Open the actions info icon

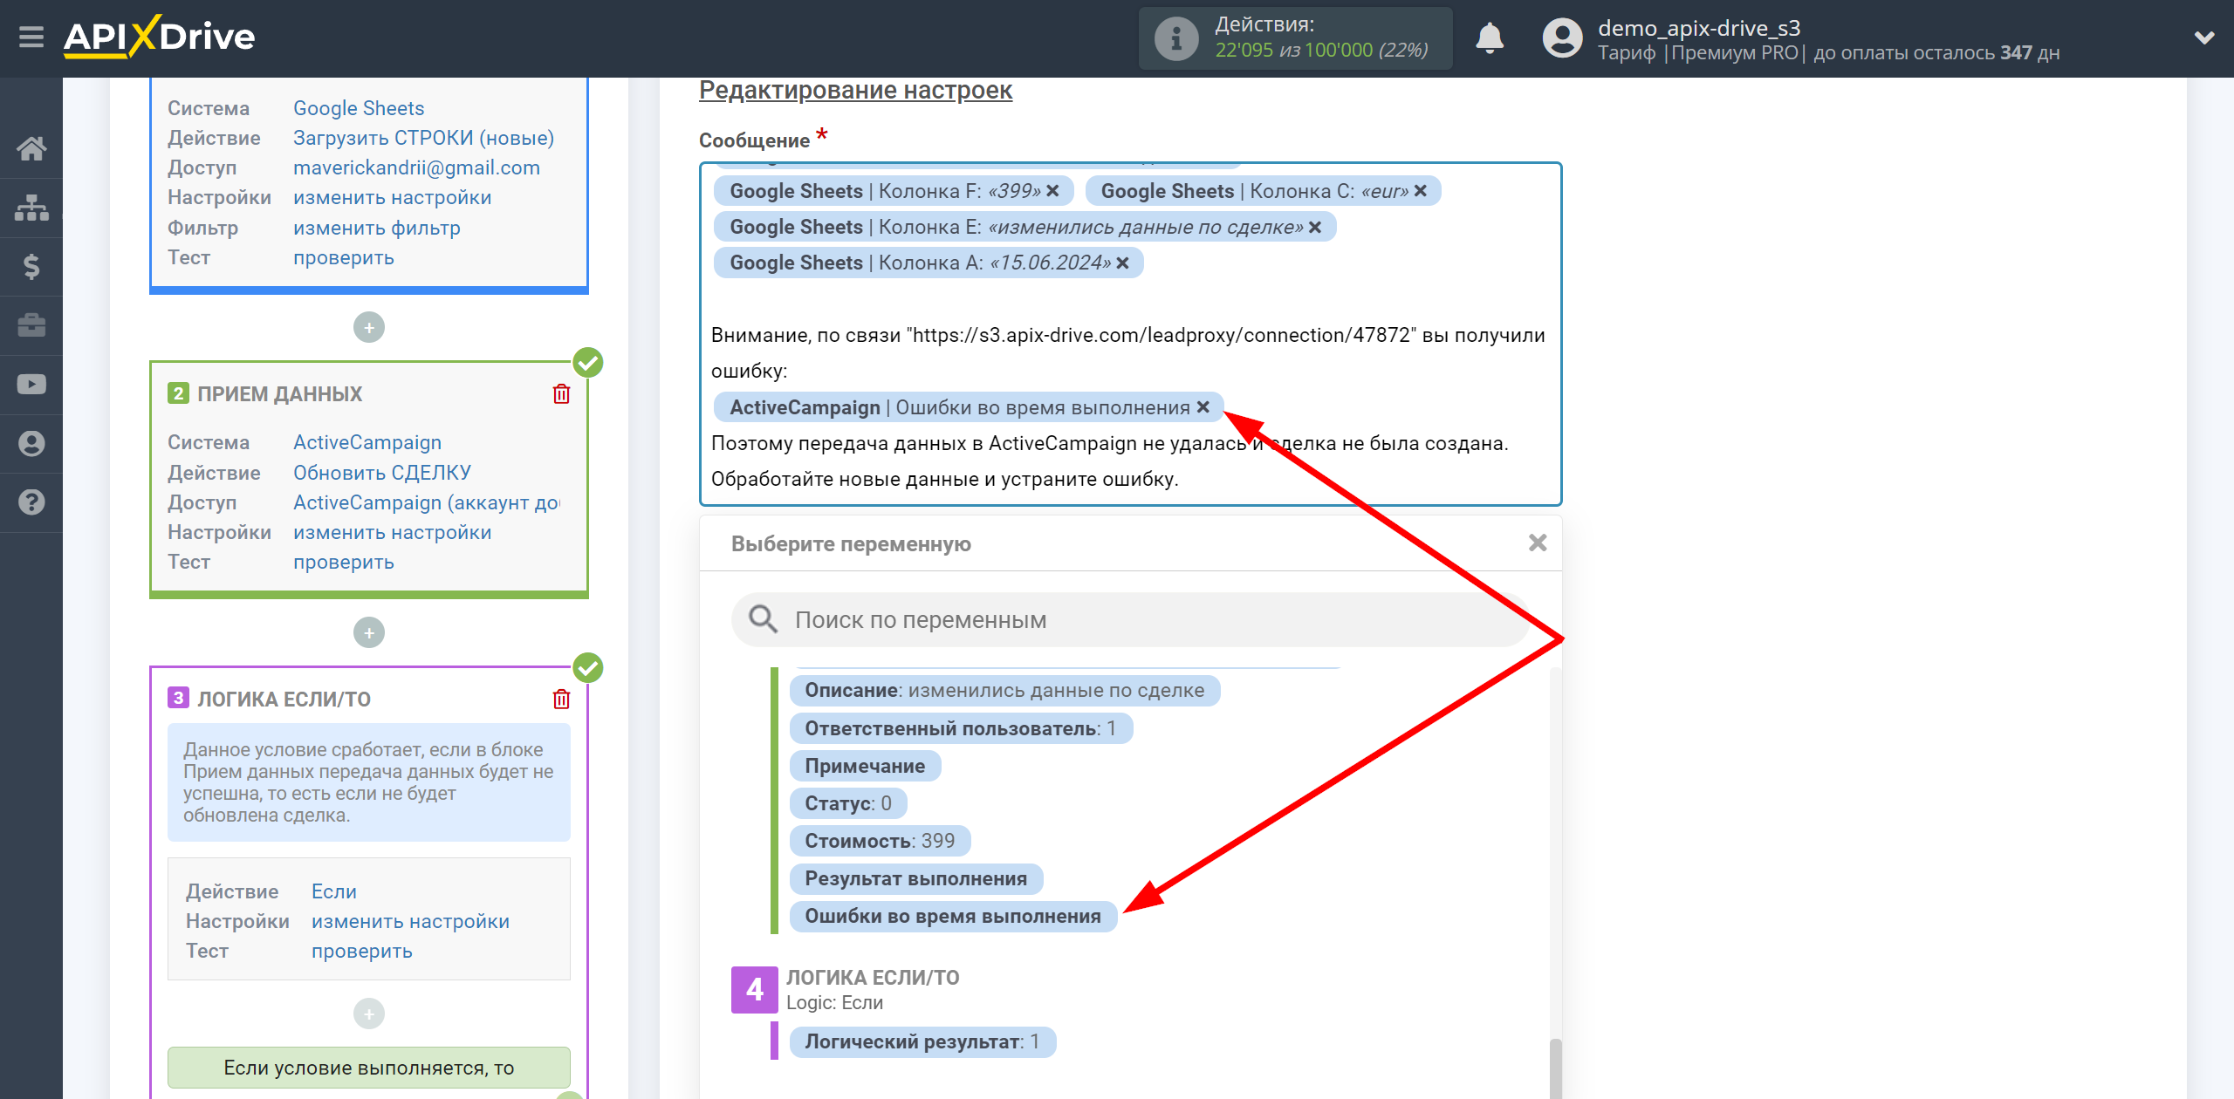[1175, 38]
